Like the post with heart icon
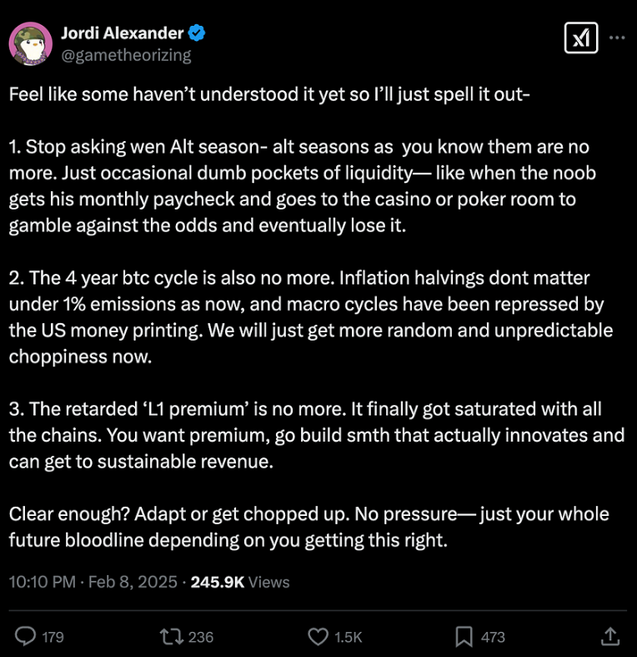 [318, 636]
